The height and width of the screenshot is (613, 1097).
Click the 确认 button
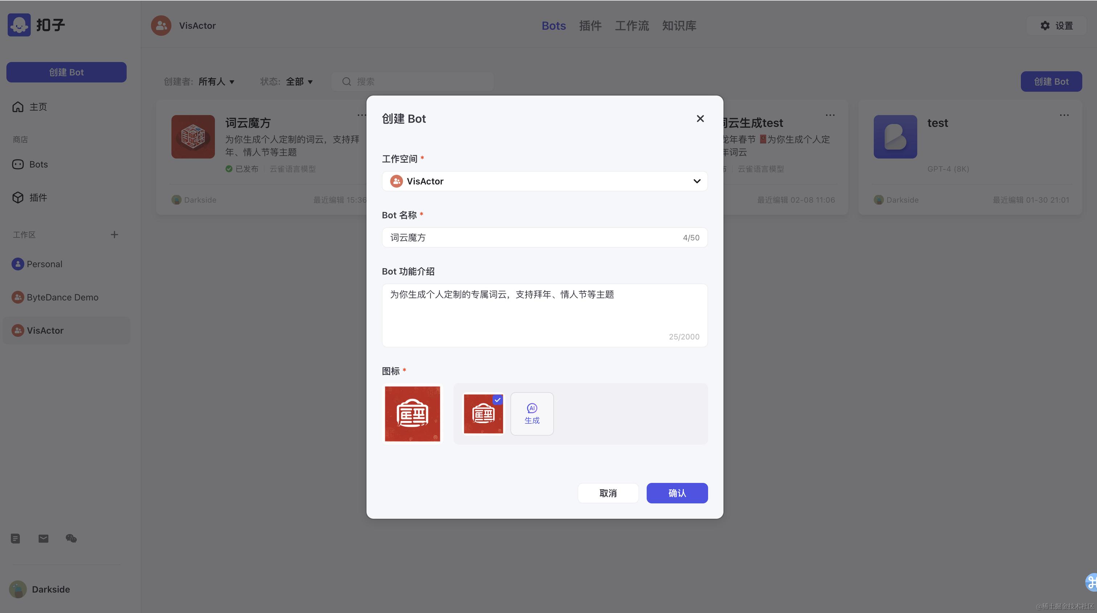(677, 493)
